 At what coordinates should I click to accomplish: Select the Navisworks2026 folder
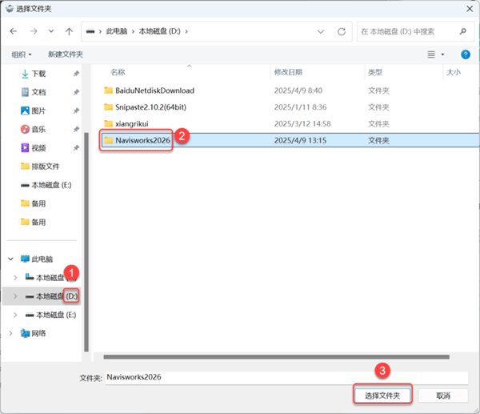142,140
